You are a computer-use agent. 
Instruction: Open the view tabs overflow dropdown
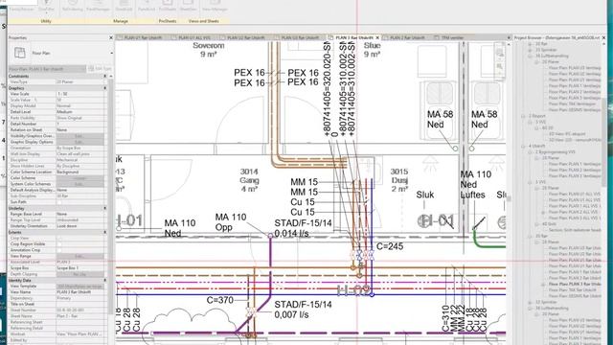point(509,38)
